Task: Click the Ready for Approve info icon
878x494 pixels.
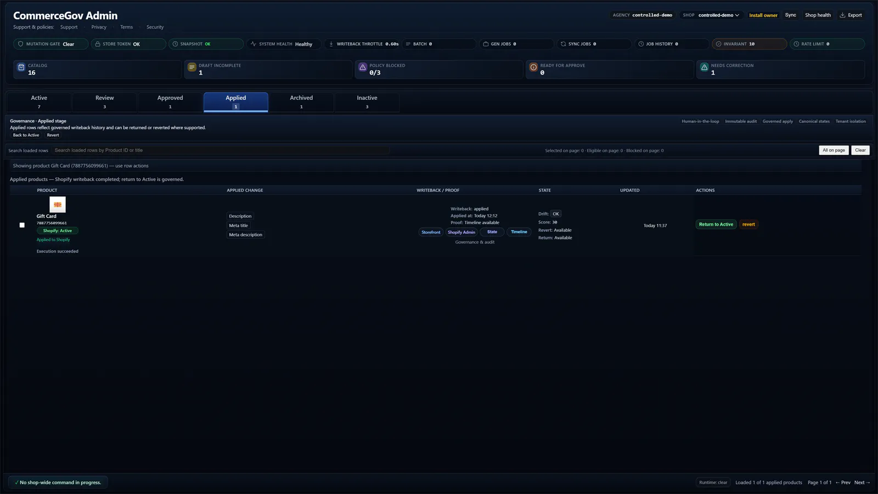Action: tap(533, 67)
